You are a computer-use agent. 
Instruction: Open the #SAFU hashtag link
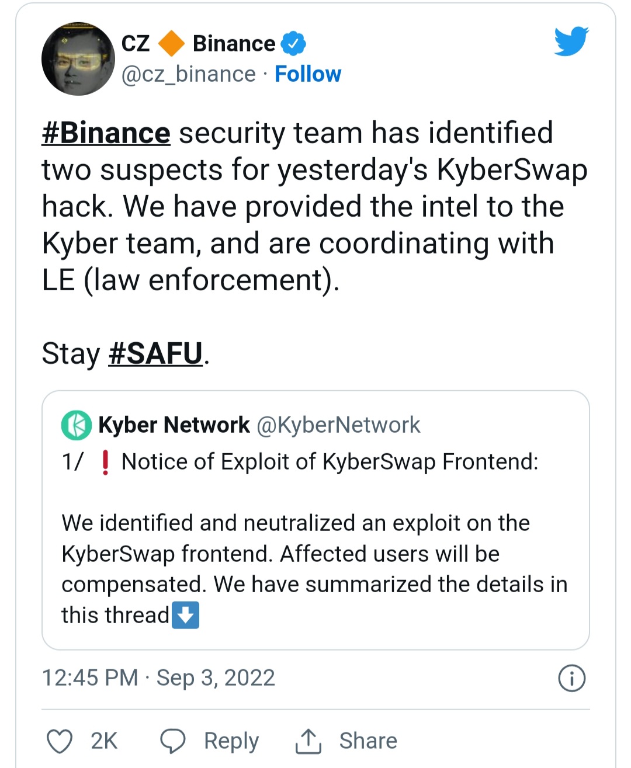pyautogui.click(x=156, y=353)
